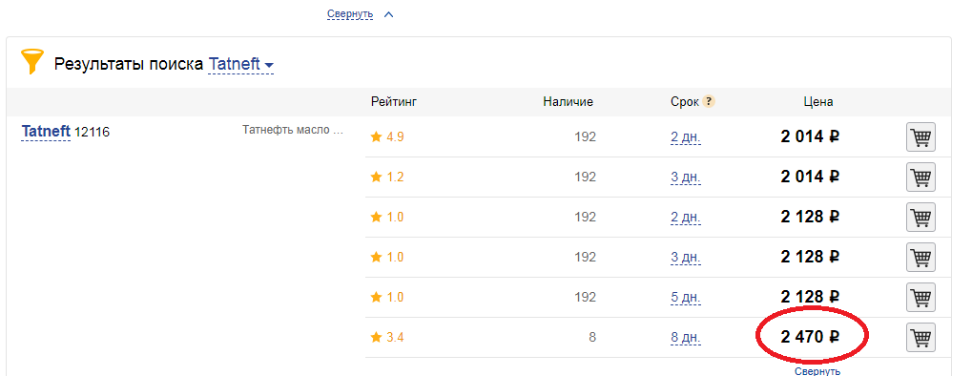The height and width of the screenshot is (376, 972).
Task: Sort by the Рейтинг column header
Action: coord(394,102)
